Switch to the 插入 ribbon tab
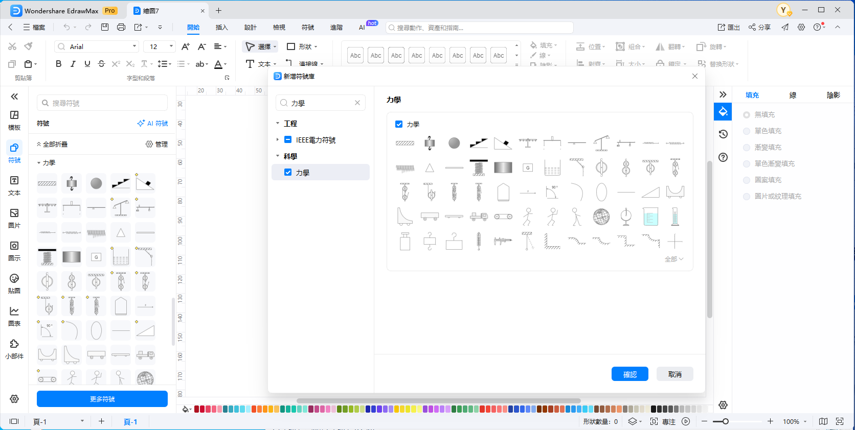Screen dimensions: 855x430 [x=221, y=28]
